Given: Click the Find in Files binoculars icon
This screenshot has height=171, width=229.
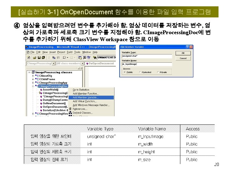Looking at the screenshot, I should tap(95, 58).
